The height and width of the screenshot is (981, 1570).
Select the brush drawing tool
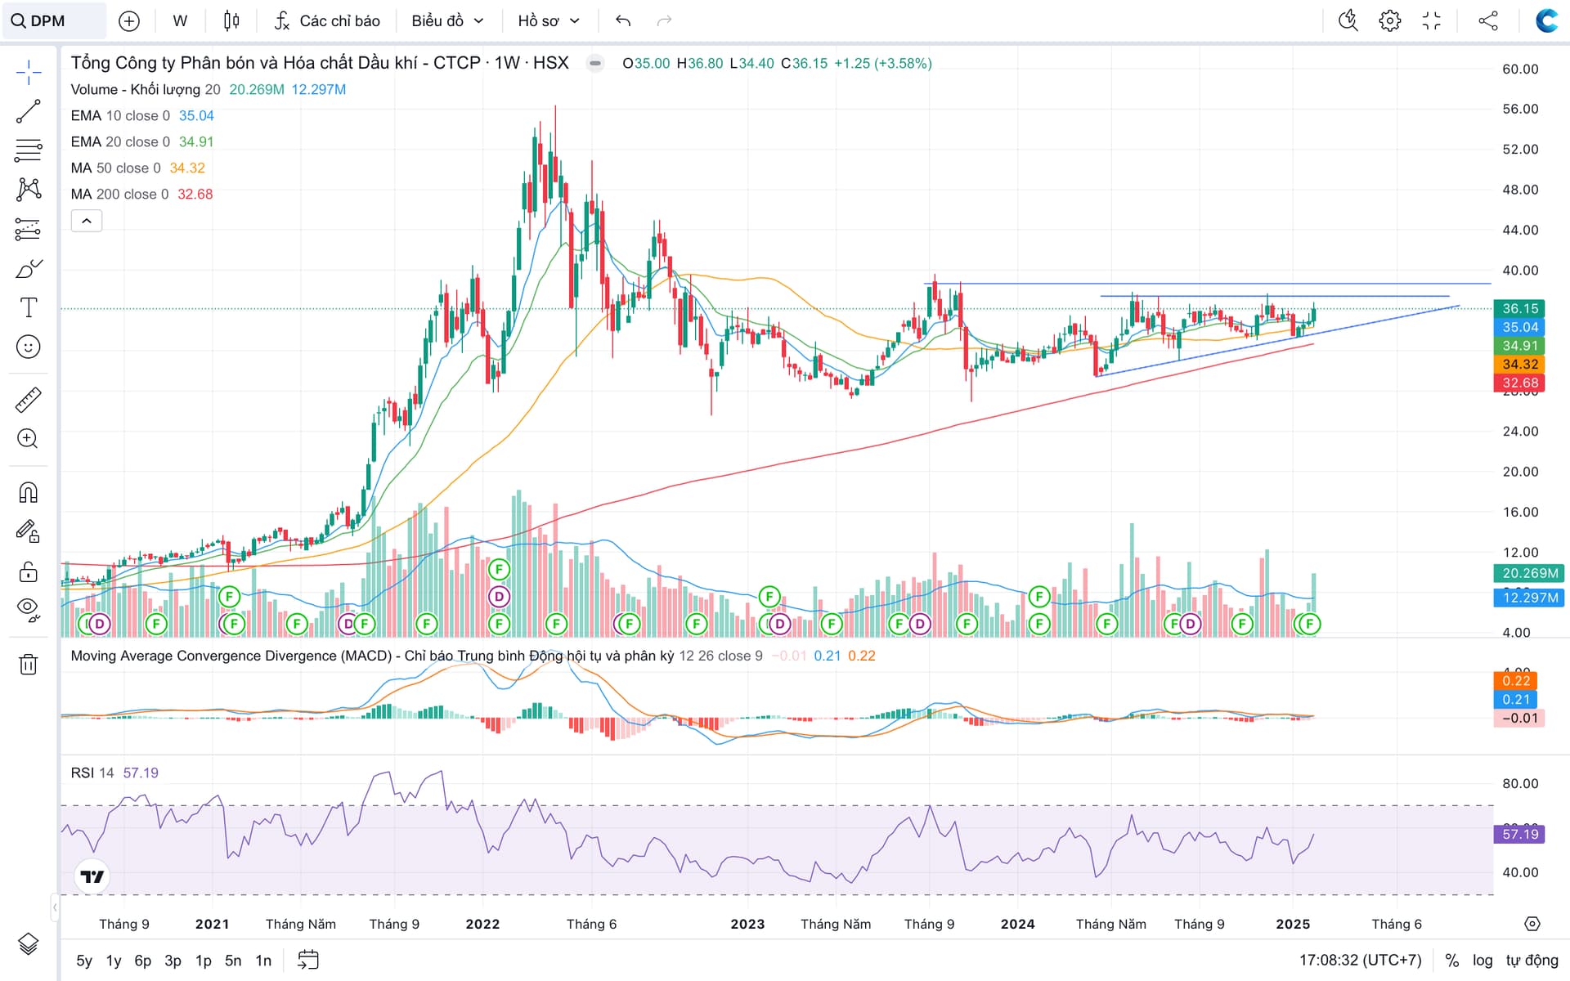coord(28,269)
